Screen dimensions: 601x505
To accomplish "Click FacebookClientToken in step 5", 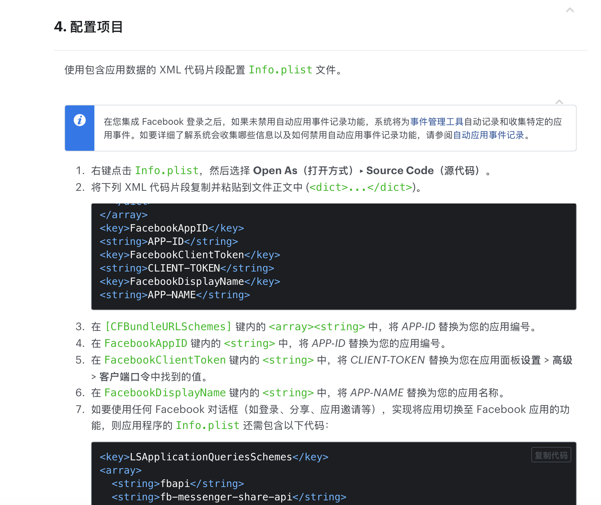I will point(165,360).
